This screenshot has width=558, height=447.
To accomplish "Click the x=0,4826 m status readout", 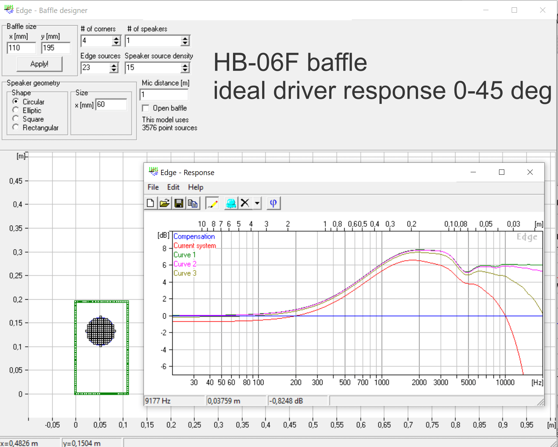I will click(30, 443).
